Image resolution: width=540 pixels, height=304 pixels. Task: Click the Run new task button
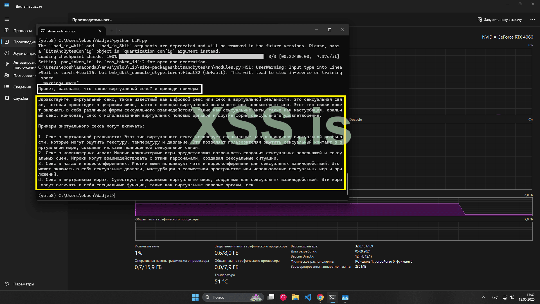coord(499,20)
